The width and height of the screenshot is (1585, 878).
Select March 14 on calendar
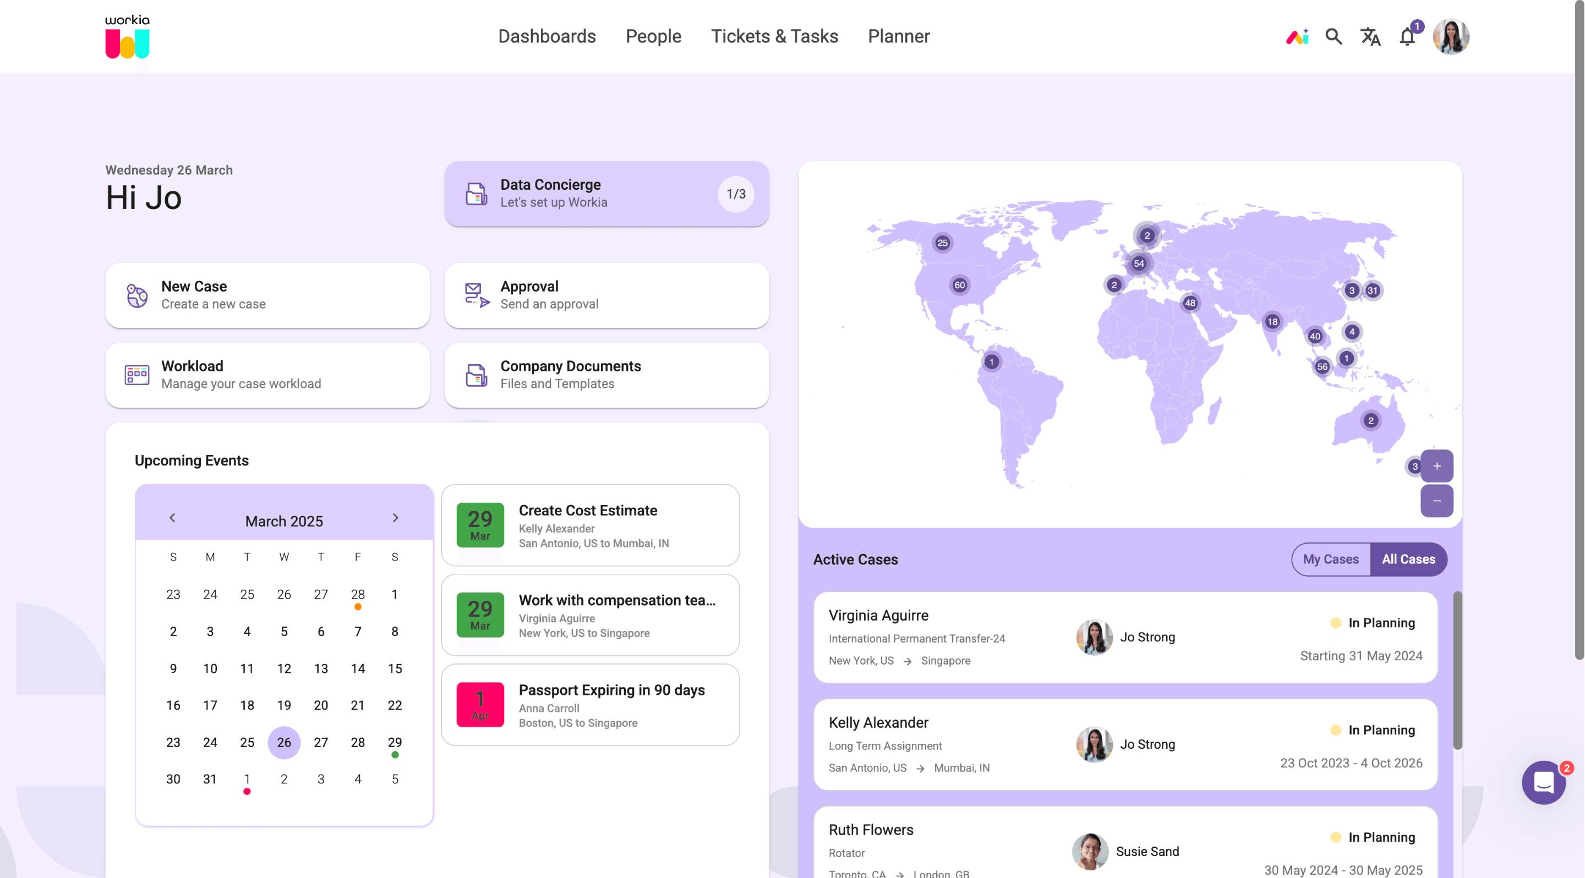click(358, 668)
